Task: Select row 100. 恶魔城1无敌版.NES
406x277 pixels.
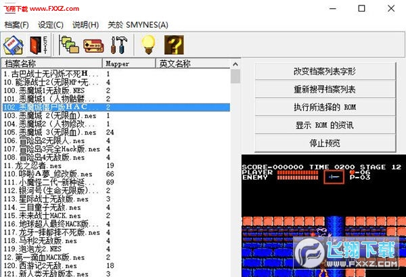Action: 116,91
